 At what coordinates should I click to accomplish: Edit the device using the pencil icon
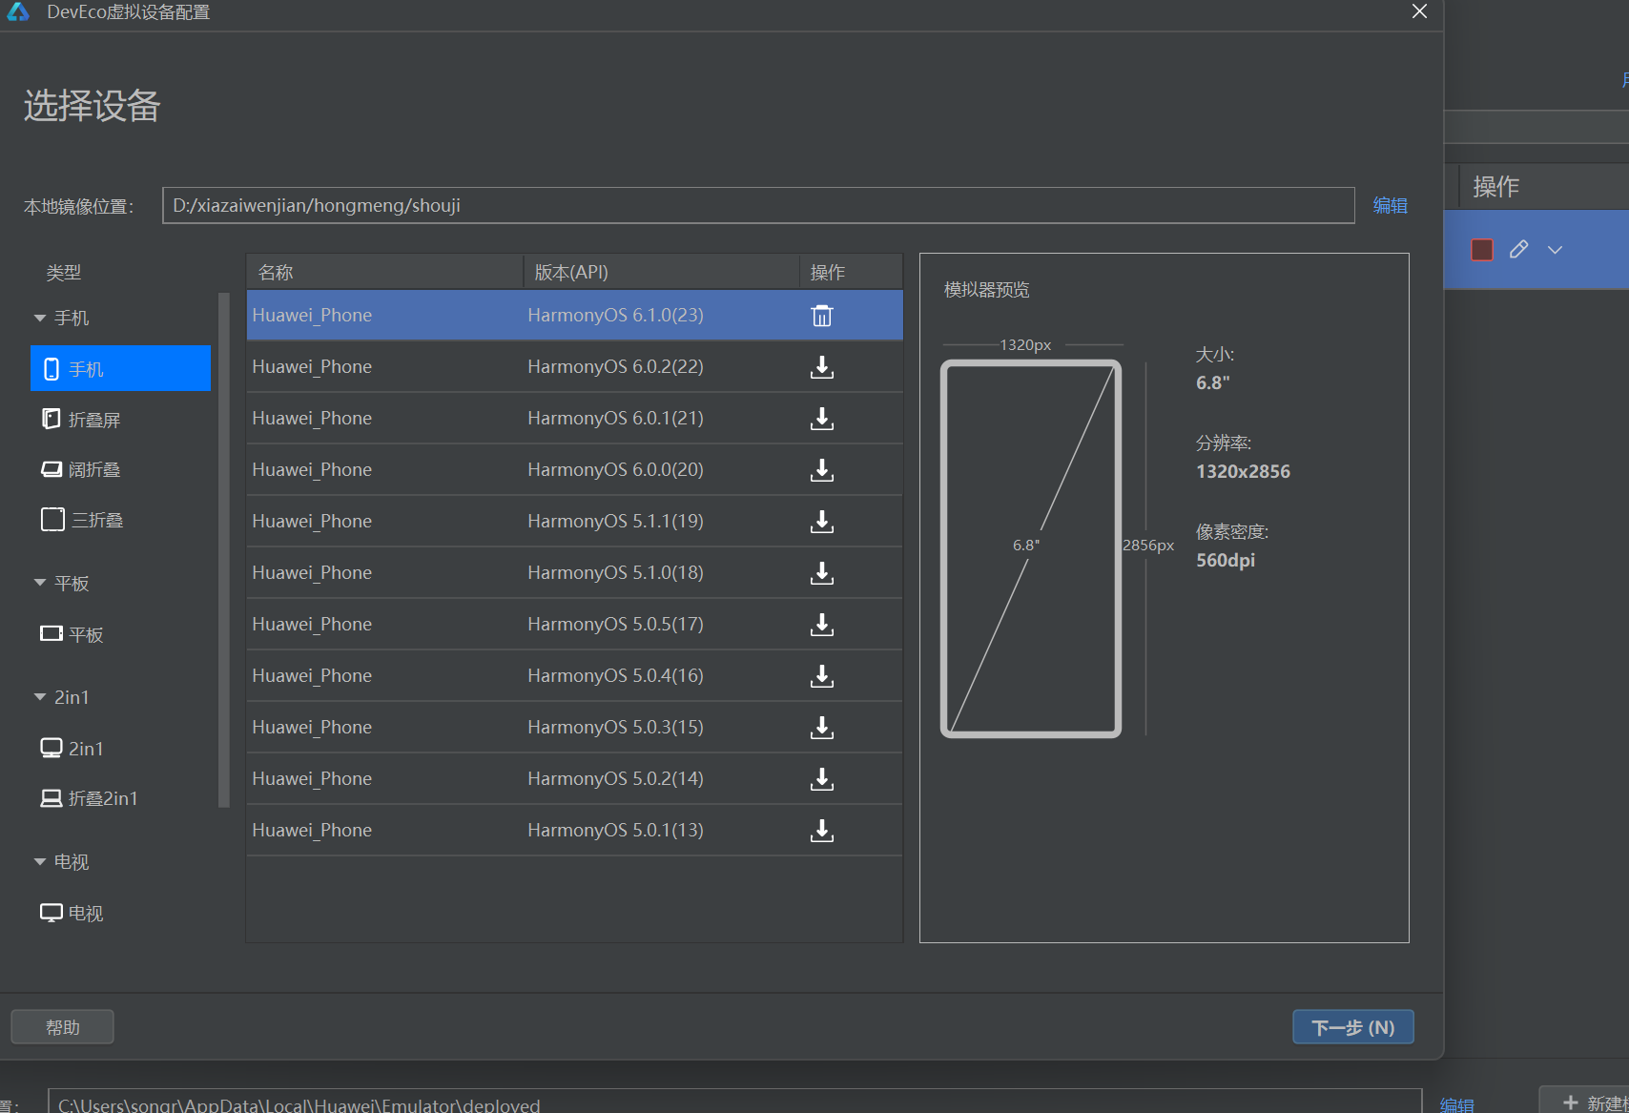[x=1519, y=250]
